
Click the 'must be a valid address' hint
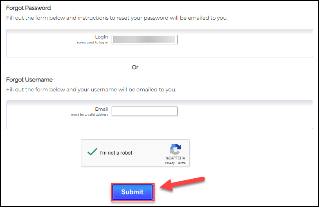click(90, 114)
